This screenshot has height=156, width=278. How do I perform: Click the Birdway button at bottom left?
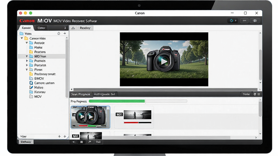point(26,142)
